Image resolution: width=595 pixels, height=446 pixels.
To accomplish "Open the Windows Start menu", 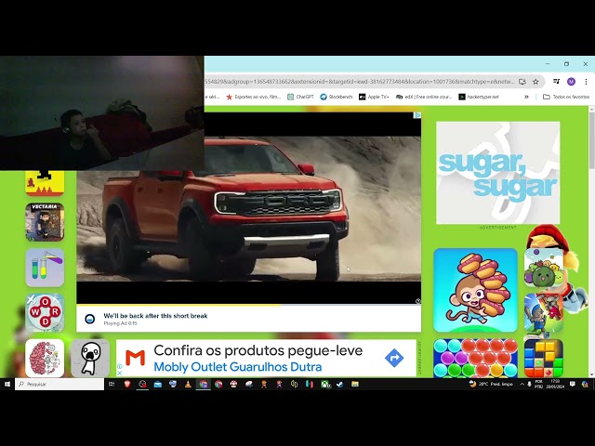I will click(7, 384).
